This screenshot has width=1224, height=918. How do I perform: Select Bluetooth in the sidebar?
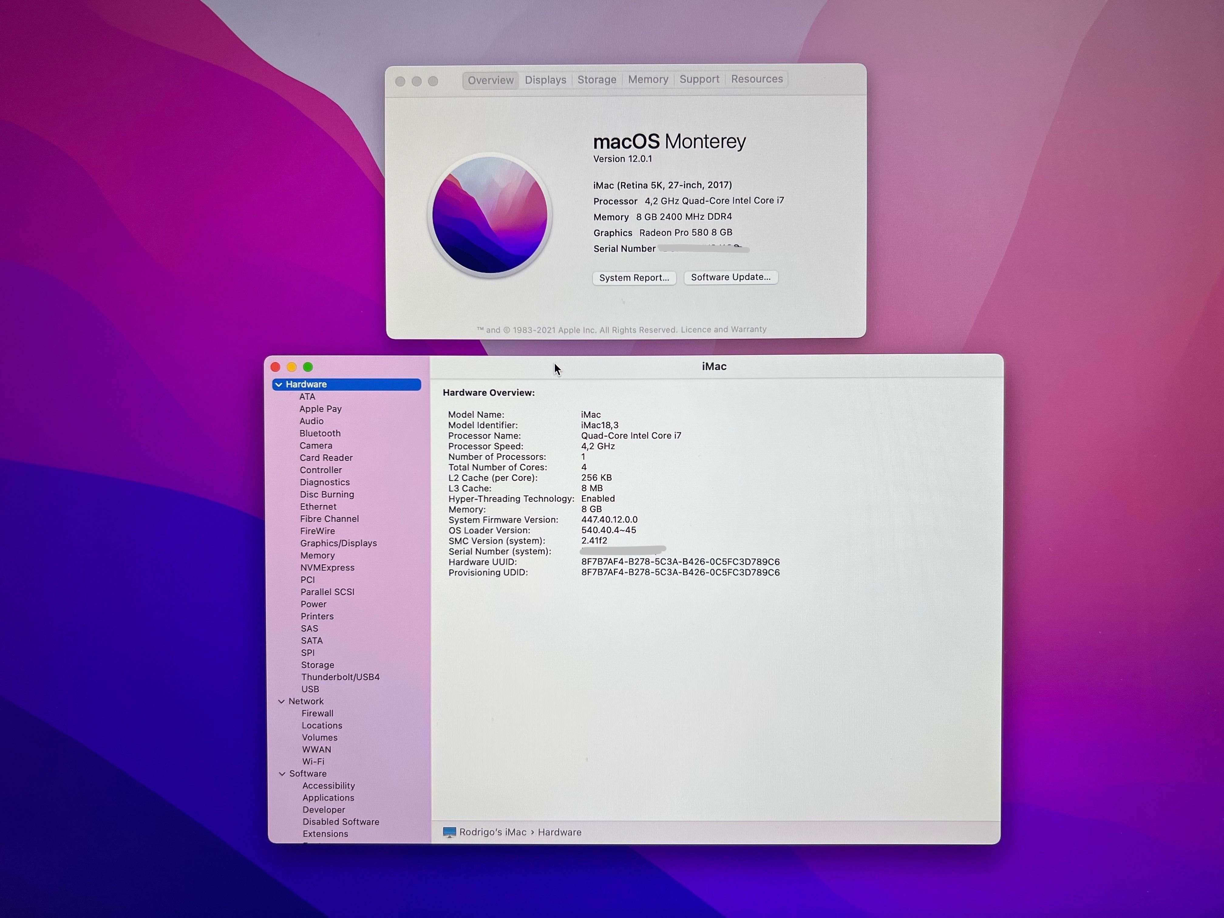pos(320,433)
